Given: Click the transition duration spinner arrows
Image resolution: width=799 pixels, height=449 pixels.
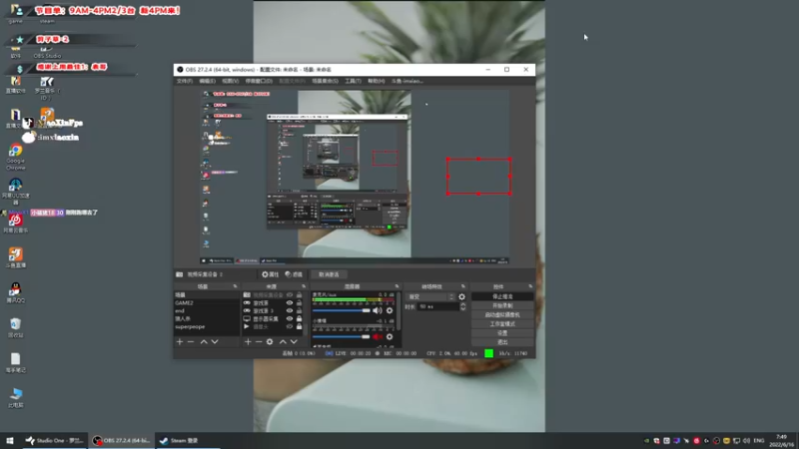Looking at the screenshot, I should (x=462, y=306).
